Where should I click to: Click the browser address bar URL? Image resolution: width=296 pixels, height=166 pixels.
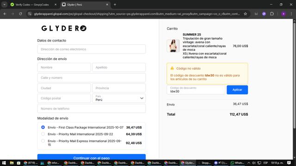pyautogui.click(x=137, y=14)
